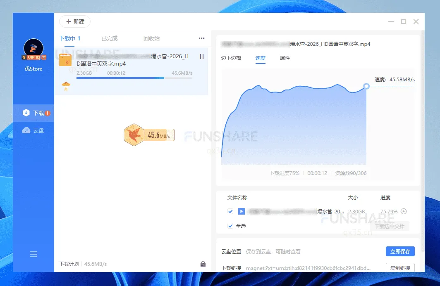
Task: Click the video file type icon
Action: pos(242,211)
